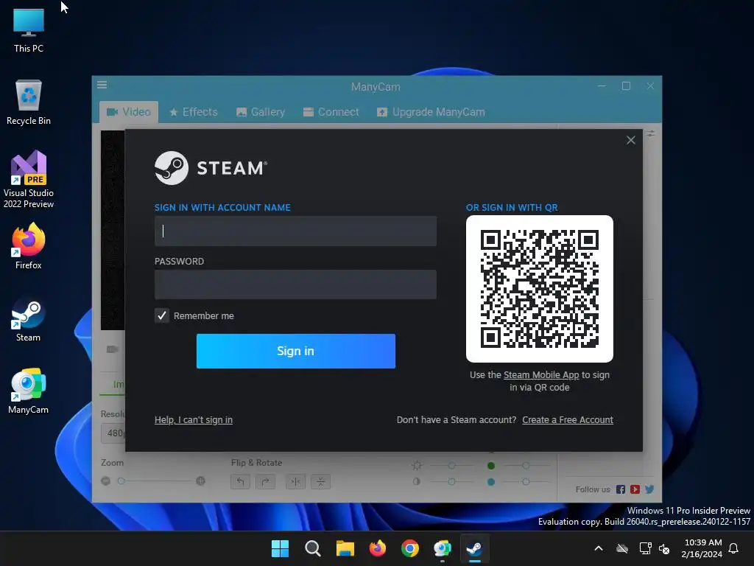Open Help, I can't sign in link
Screen dimensions: 754x566
point(194,419)
